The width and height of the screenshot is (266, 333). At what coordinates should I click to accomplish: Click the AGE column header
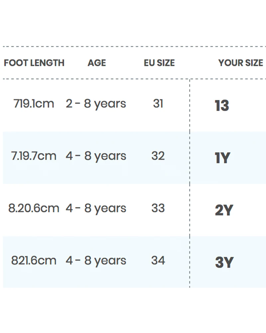[97, 63]
